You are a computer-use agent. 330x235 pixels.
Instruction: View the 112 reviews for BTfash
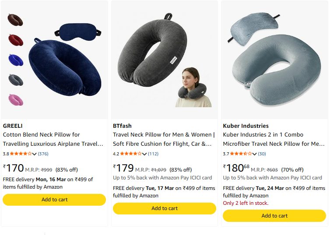[153, 154]
